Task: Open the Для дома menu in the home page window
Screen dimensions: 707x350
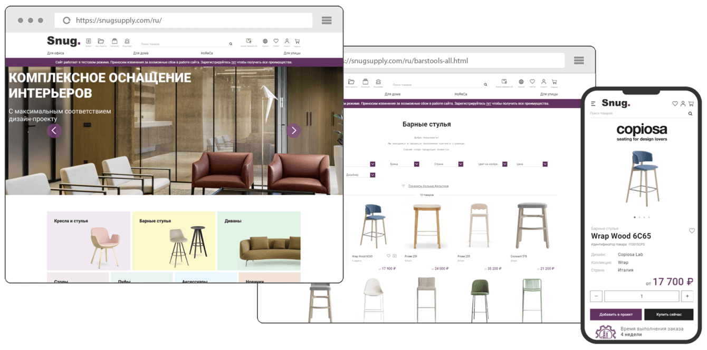Action: [x=141, y=53]
